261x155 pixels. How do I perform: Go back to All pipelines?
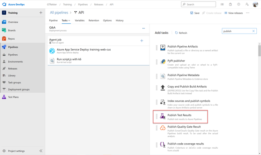pos(59,13)
